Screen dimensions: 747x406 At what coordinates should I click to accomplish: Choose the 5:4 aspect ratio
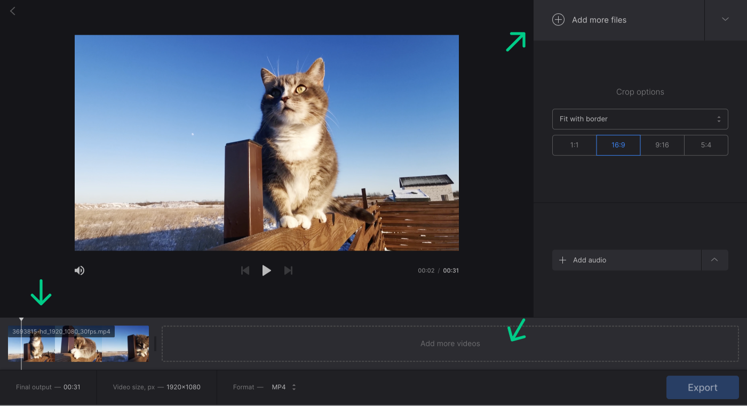point(706,145)
